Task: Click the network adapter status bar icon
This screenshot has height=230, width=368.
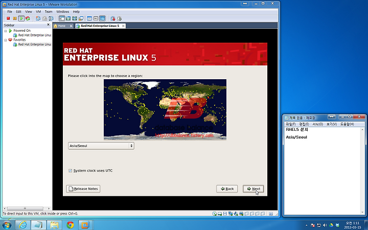Action: click(231, 214)
